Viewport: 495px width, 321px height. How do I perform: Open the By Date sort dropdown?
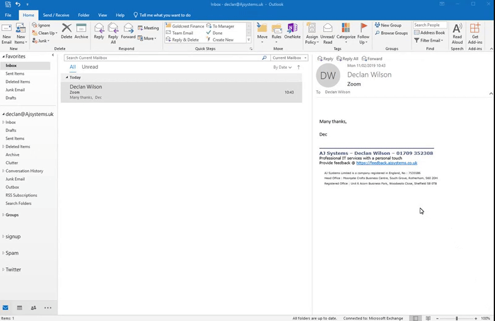(282, 67)
